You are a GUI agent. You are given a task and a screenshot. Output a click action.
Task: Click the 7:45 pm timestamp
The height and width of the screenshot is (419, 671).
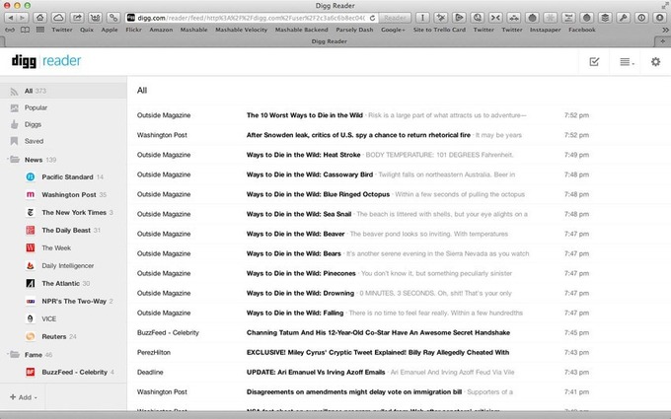[576, 332]
